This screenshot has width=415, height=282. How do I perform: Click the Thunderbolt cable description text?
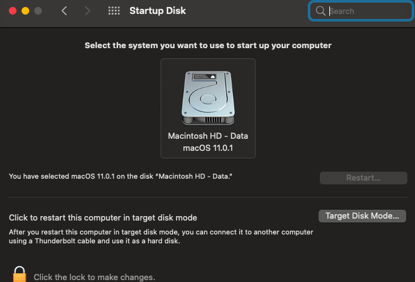point(161,236)
